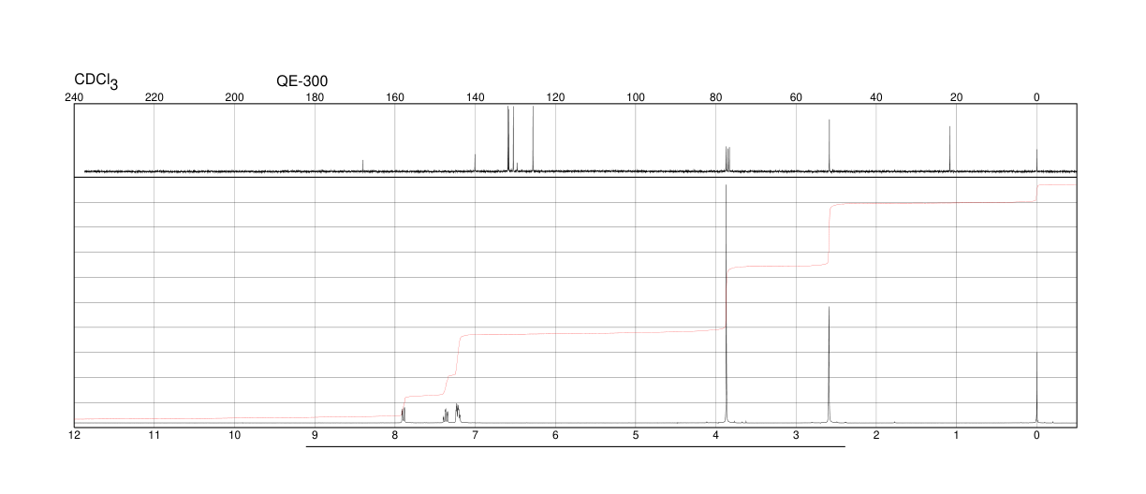
Task: Click the 5 ppm label on bottom axis
Action: point(636,435)
